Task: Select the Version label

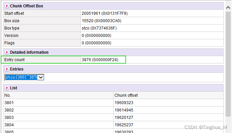Action: pos(11,36)
